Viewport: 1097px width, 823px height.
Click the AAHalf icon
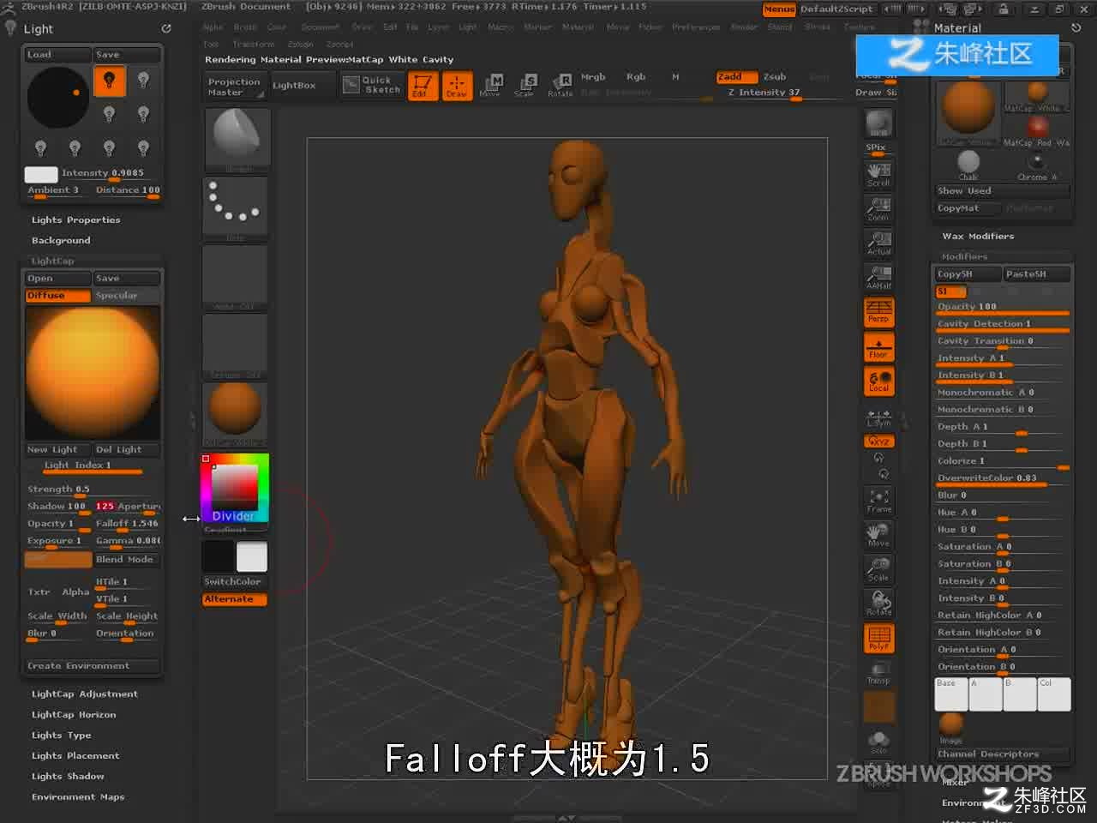point(878,277)
